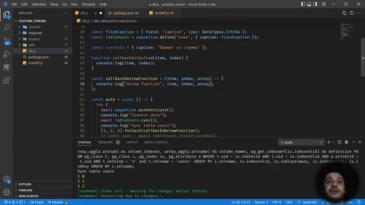Open the Help menu

click(103, 4)
